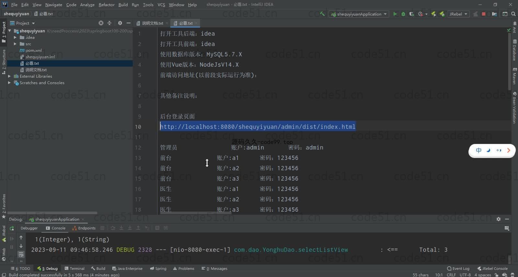The width and height of the screenshot is (518, 277).
Task: Click the run anything terminal-window icon
Action: (x=505, y=14)
